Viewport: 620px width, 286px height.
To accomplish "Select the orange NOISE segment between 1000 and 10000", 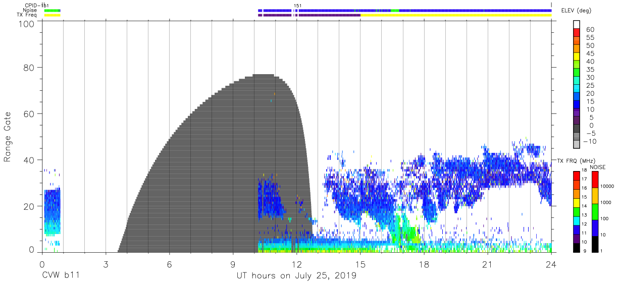I will pos(595,195).
